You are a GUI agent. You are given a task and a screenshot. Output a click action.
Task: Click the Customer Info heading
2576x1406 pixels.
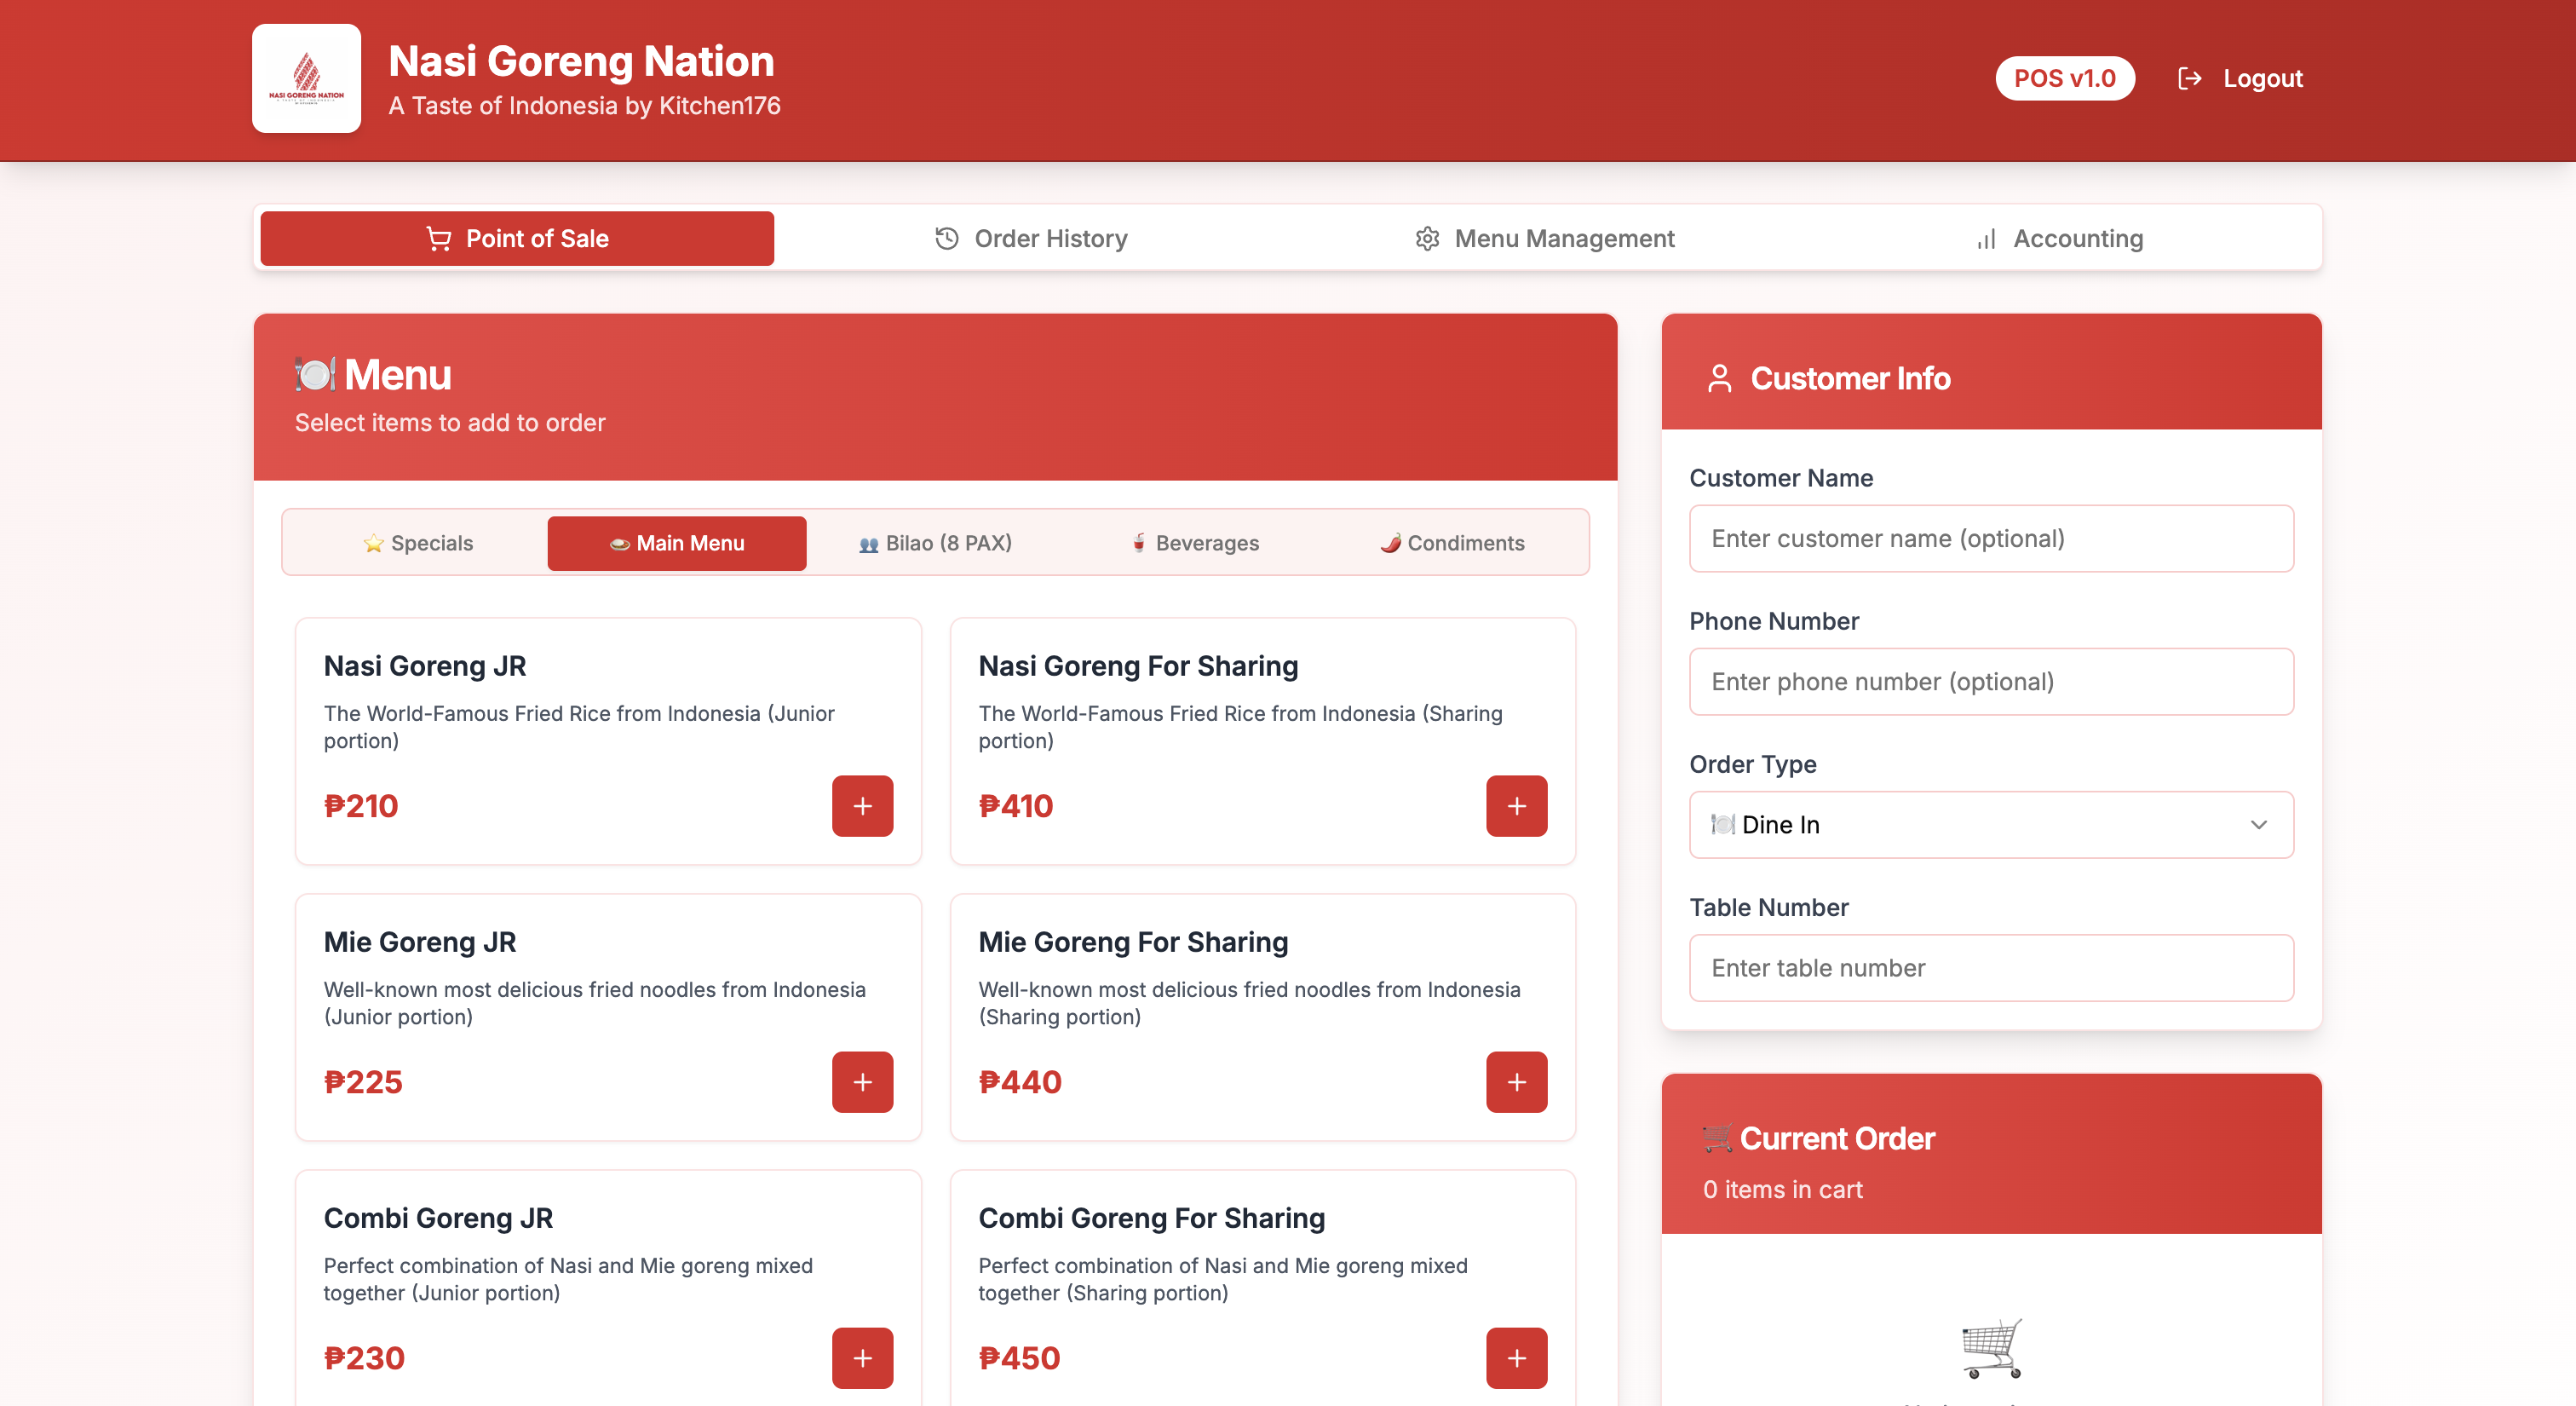[x=1849, y=378]
